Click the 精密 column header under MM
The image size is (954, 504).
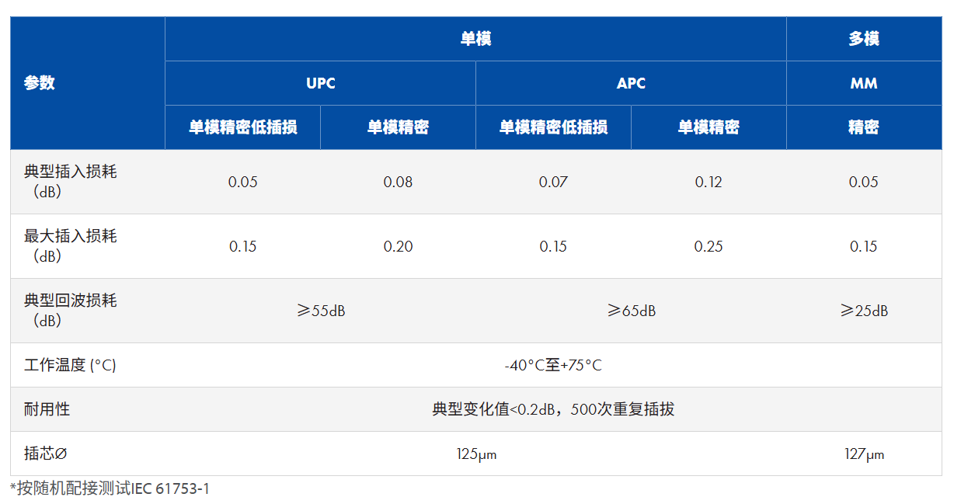[865, 127]
